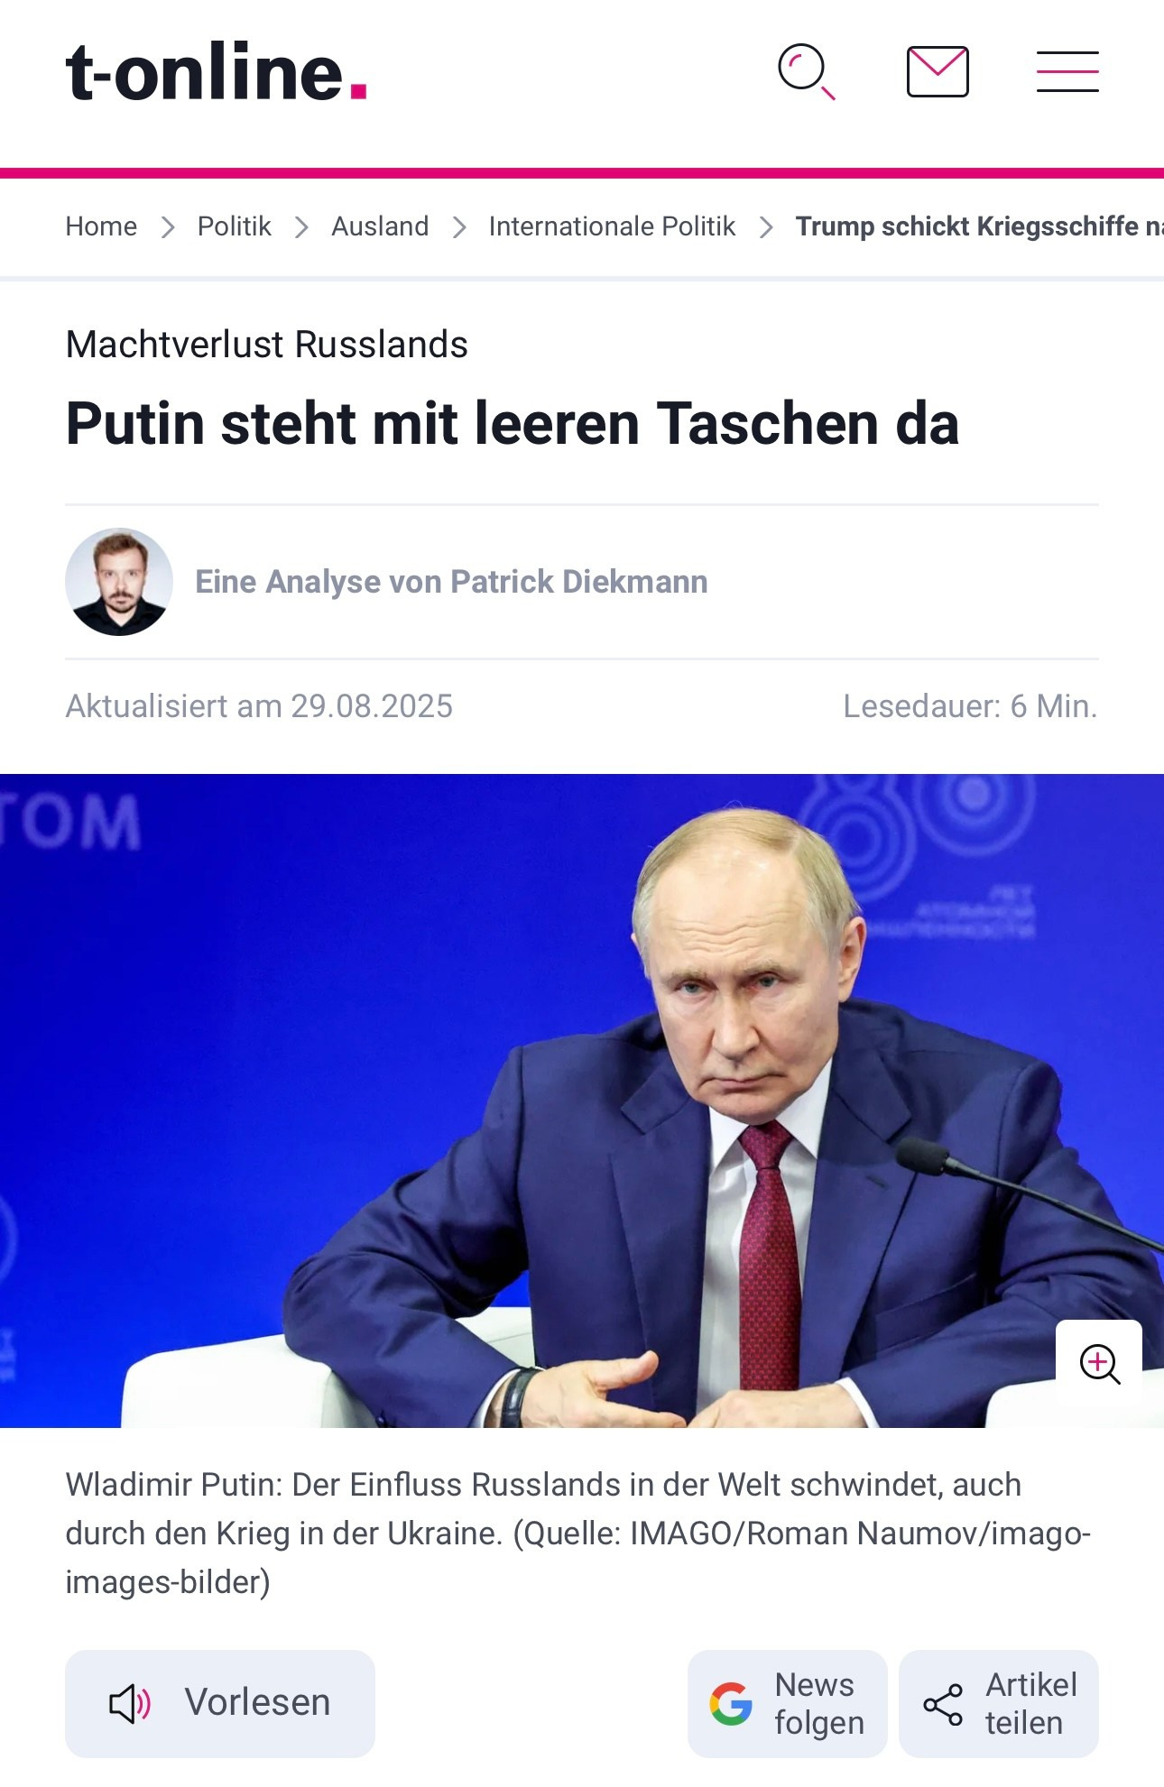Image resolution: width=1164 pixels, height=1787 pixels.
Task: Click the chevron after Home breadcrumb
Action: pos(168,227)
